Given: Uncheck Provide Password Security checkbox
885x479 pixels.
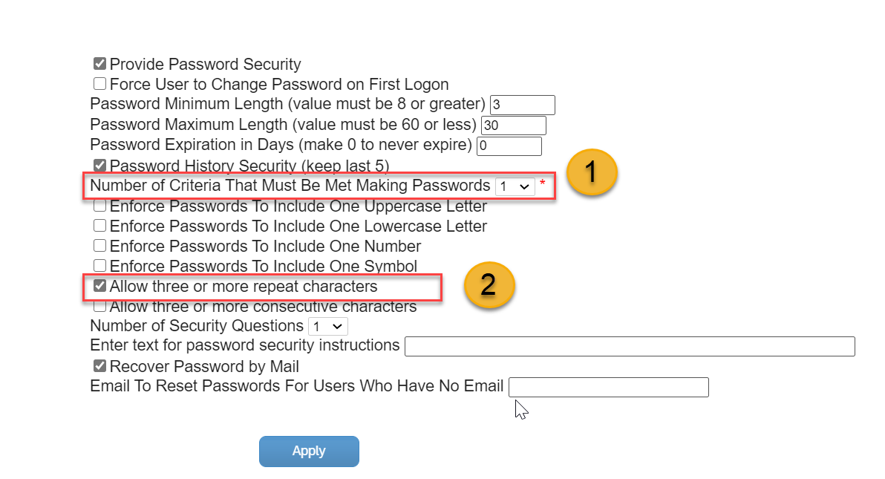Looking at the screenshot, I should (100, 63).
